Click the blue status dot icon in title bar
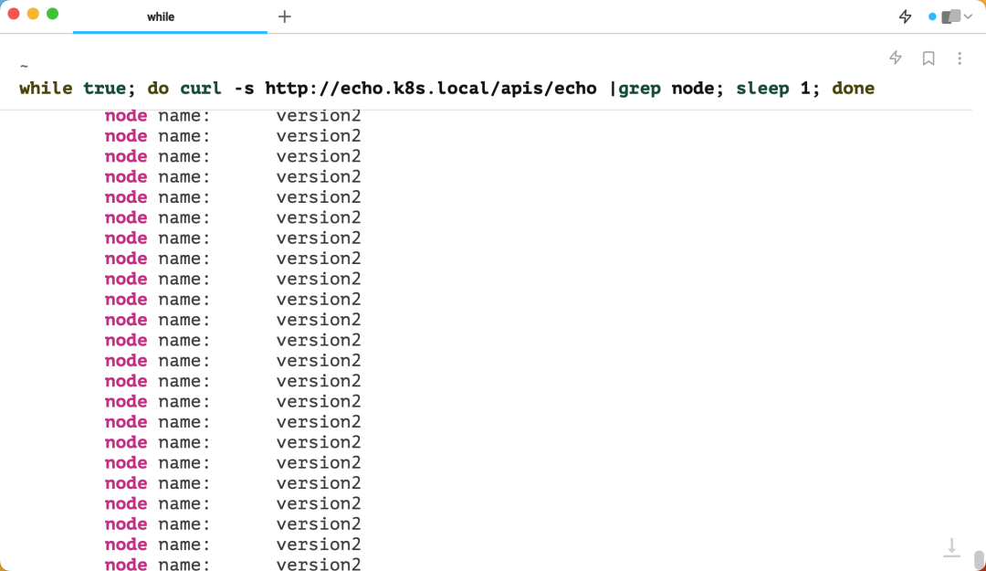 [x=932, y=16]
